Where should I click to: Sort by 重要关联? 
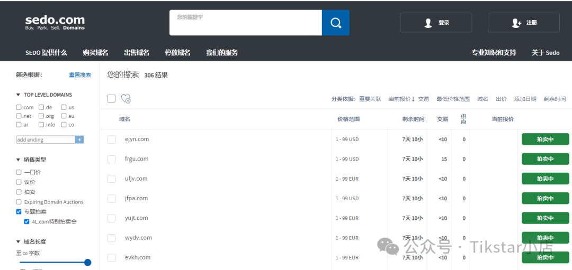370,99
